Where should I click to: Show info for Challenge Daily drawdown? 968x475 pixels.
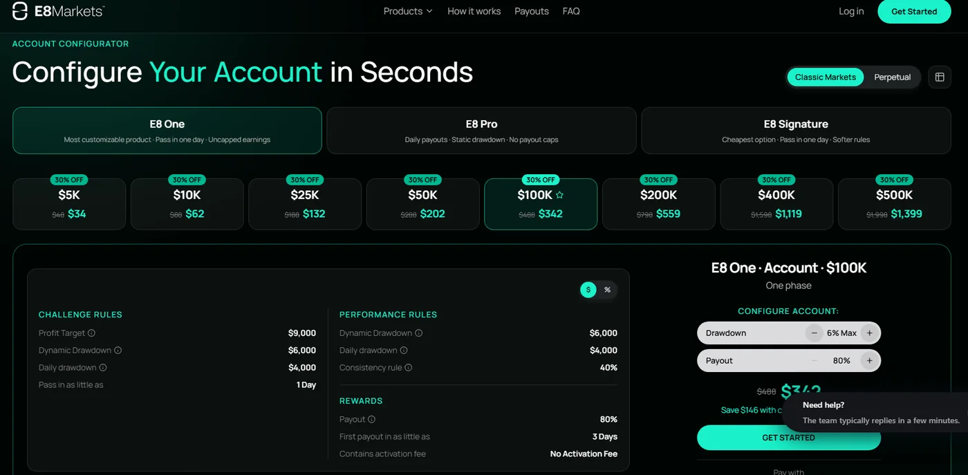click(103, 368)
